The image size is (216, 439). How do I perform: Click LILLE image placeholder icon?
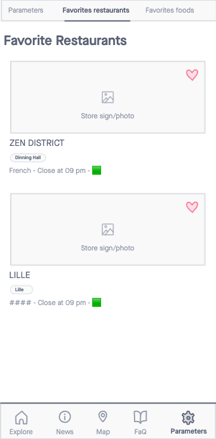(108, 229)
